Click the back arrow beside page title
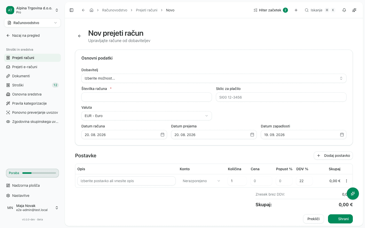Image resolution: width=365 pixels, height=228 pixels. click(80, 36)
